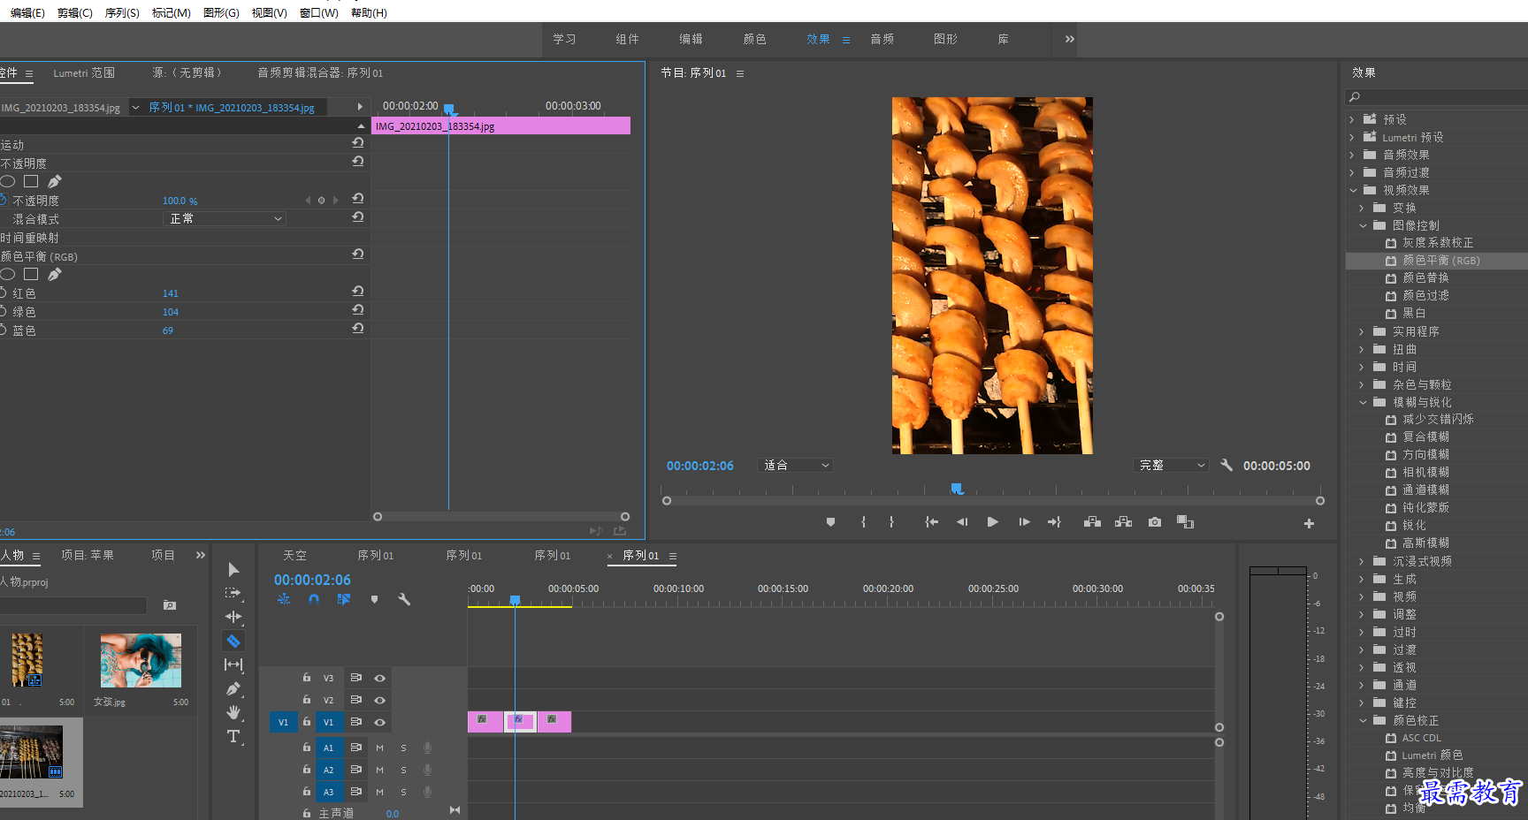
Task: Select the Track Select Forward tool
Action: (x=233, y=593)
